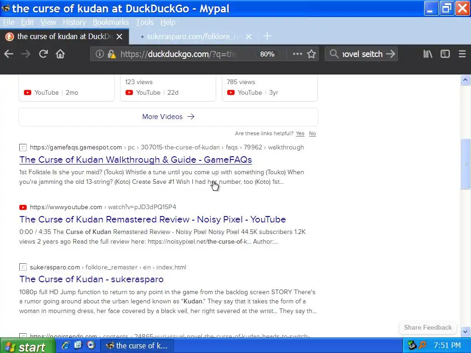Click the search magnifier icon in search box
471x353 pixels.
(x=334, y=54)
